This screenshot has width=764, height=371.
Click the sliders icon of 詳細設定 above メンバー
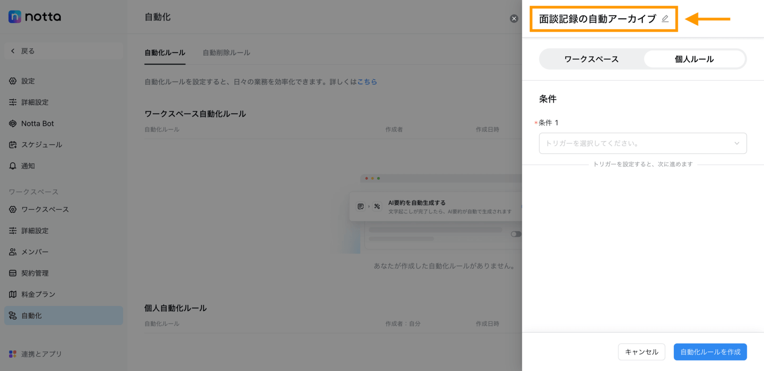click(13, 231)
